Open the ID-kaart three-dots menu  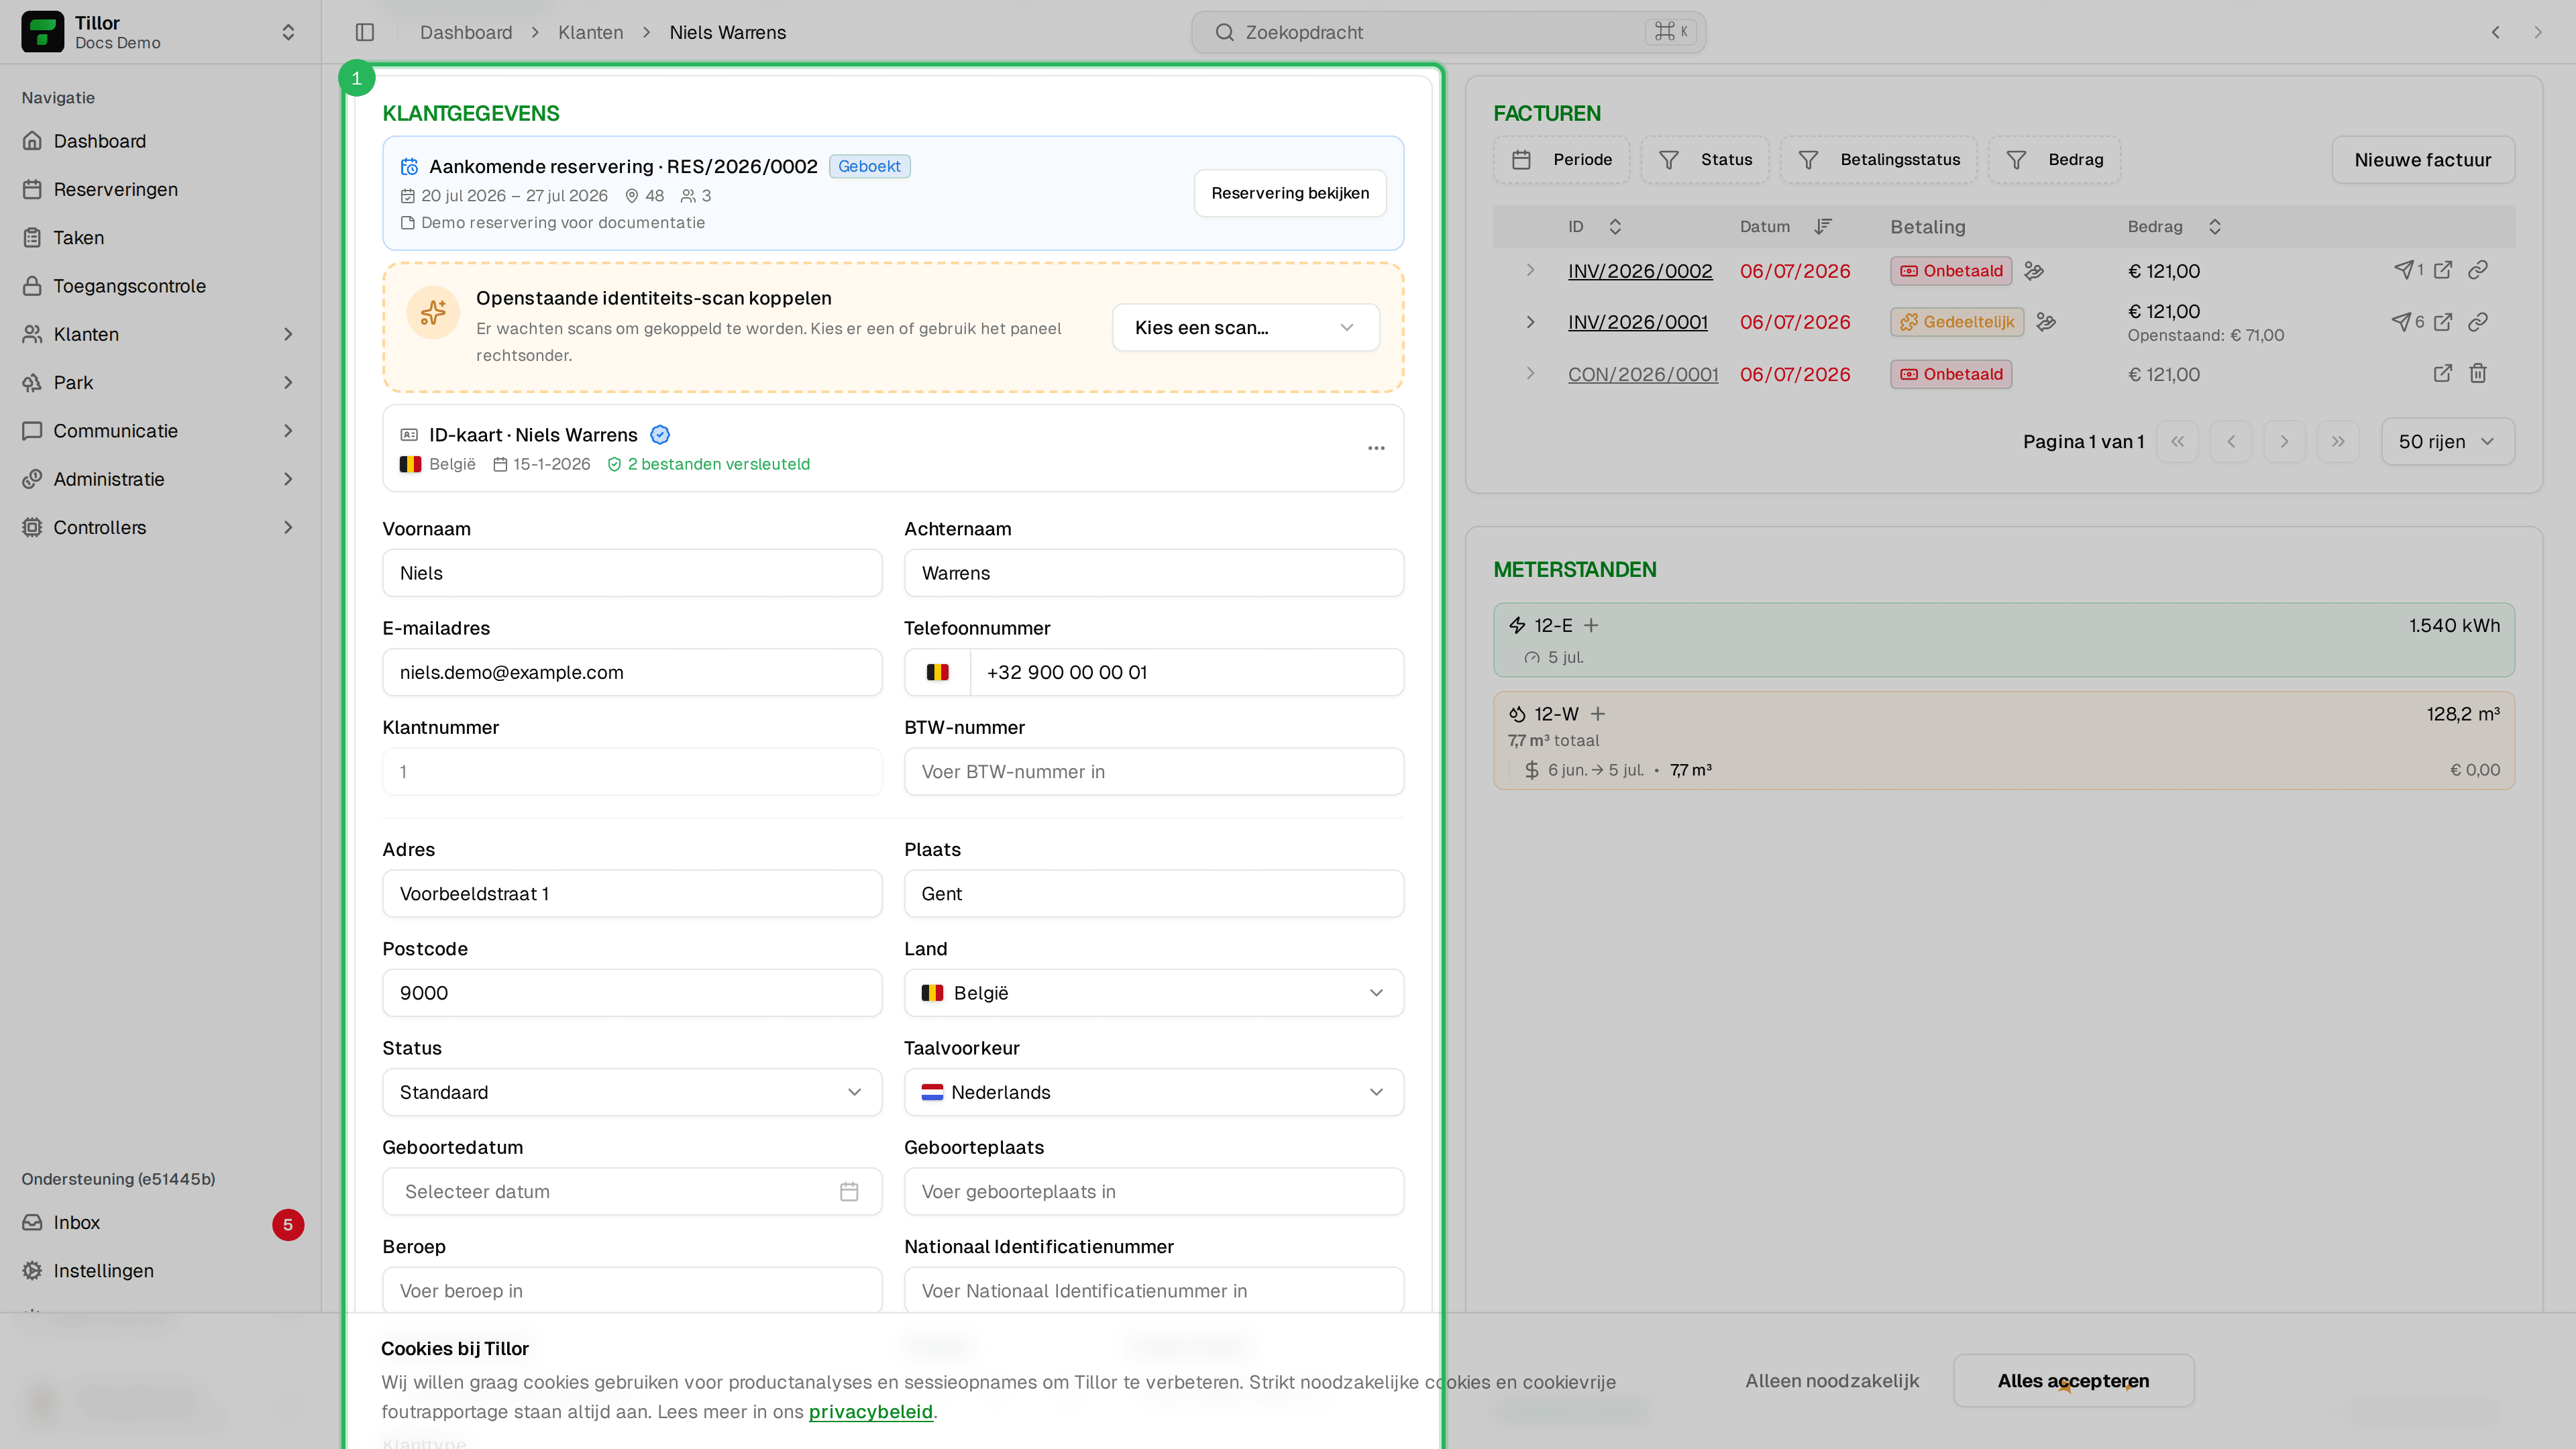click(x=1376, y=448)
